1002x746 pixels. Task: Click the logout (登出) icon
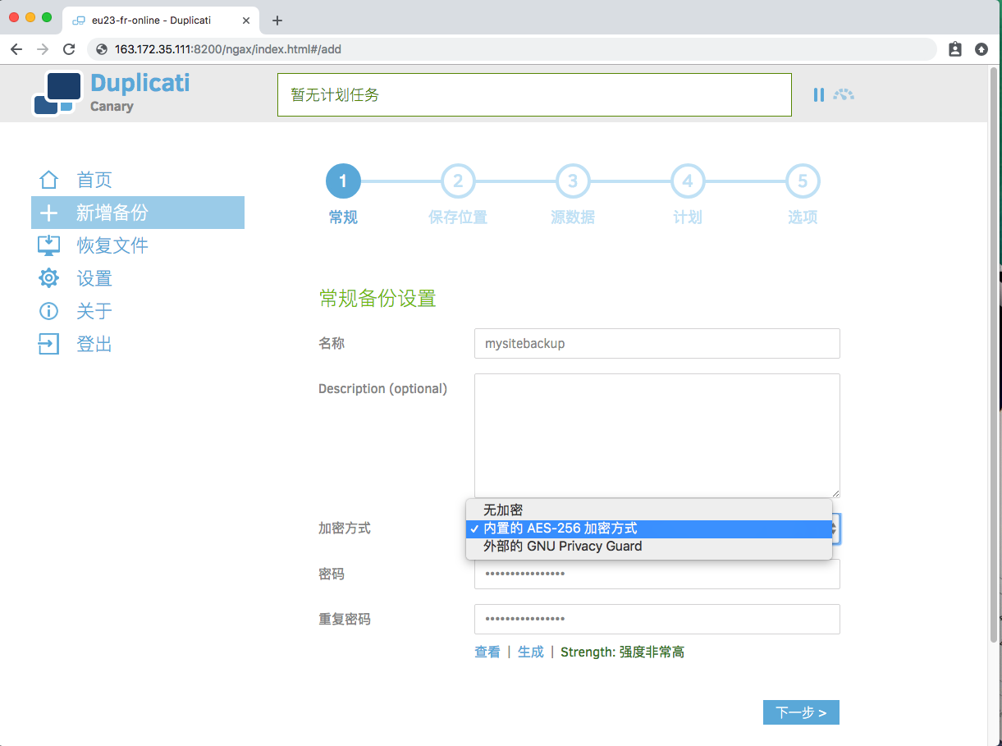click(x=49, y=344)
